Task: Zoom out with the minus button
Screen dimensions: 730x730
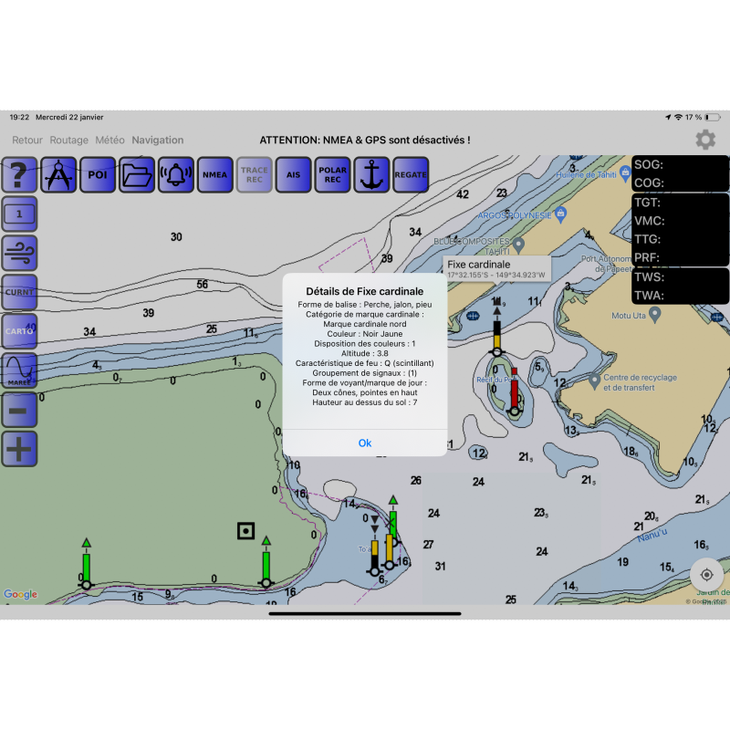Action: (19, 410)
